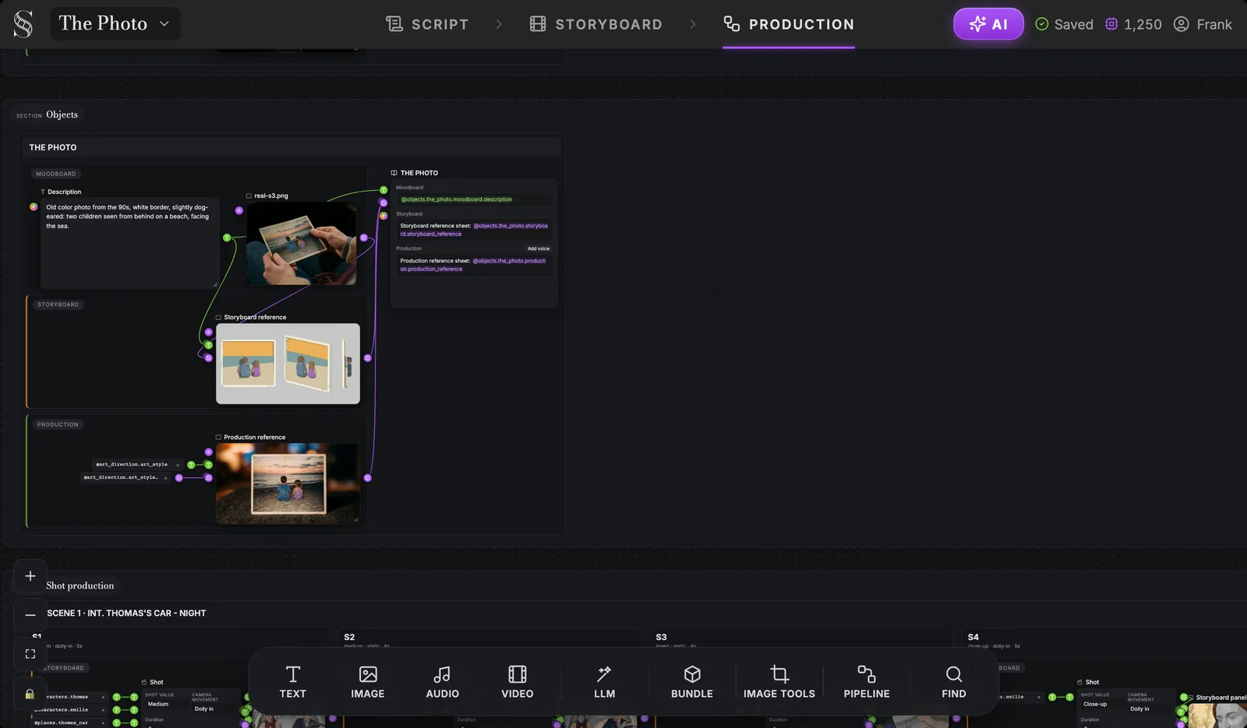Fit the canvas to view

pyautogui.click(x=30, y=654)
